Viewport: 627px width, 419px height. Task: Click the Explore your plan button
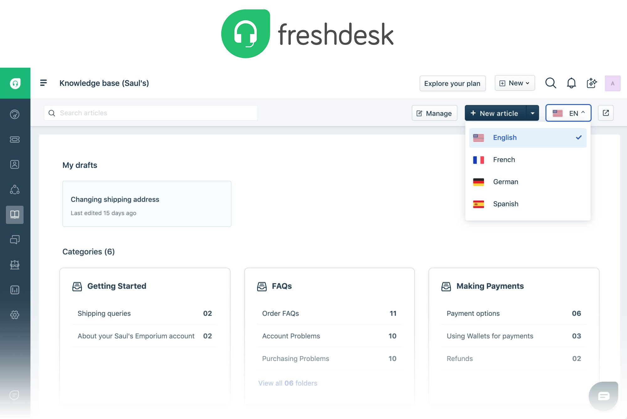pyautogui.click(x=452, y=83)
